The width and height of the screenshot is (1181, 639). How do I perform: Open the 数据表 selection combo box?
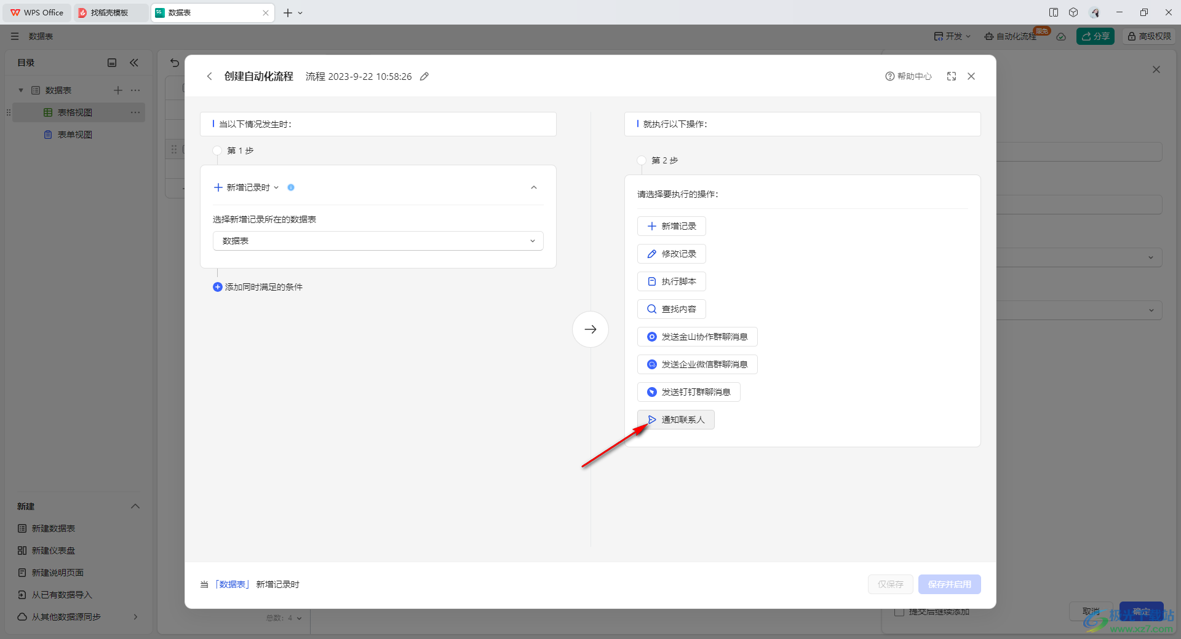tap(378, 241)
